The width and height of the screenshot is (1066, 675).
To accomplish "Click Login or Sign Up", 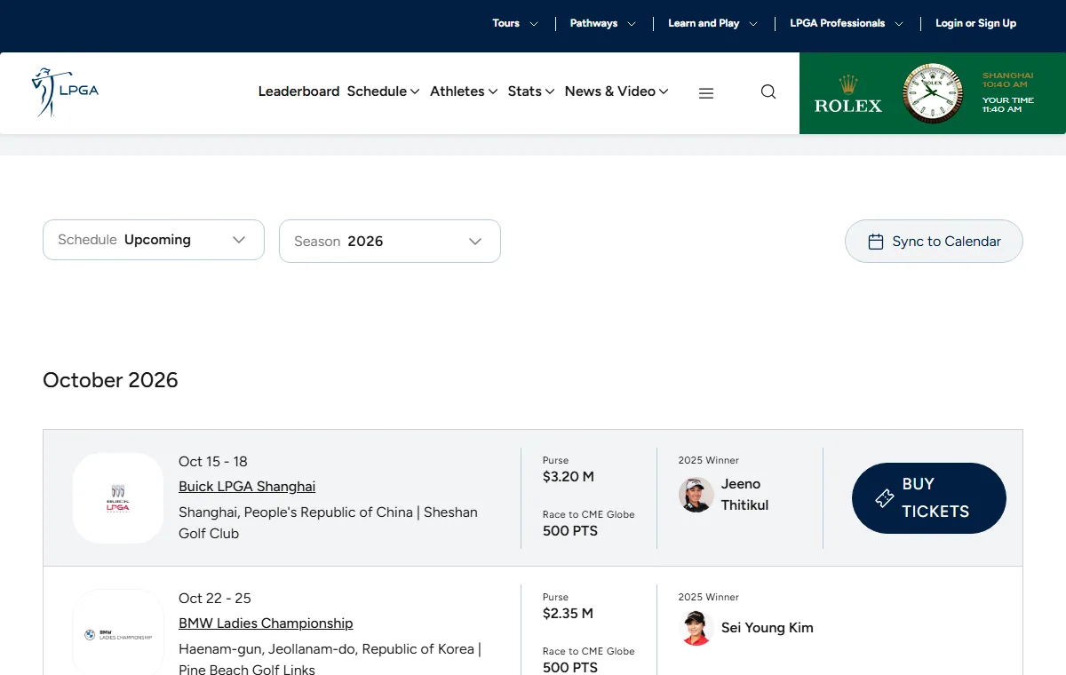I will [x=975, y=23].
